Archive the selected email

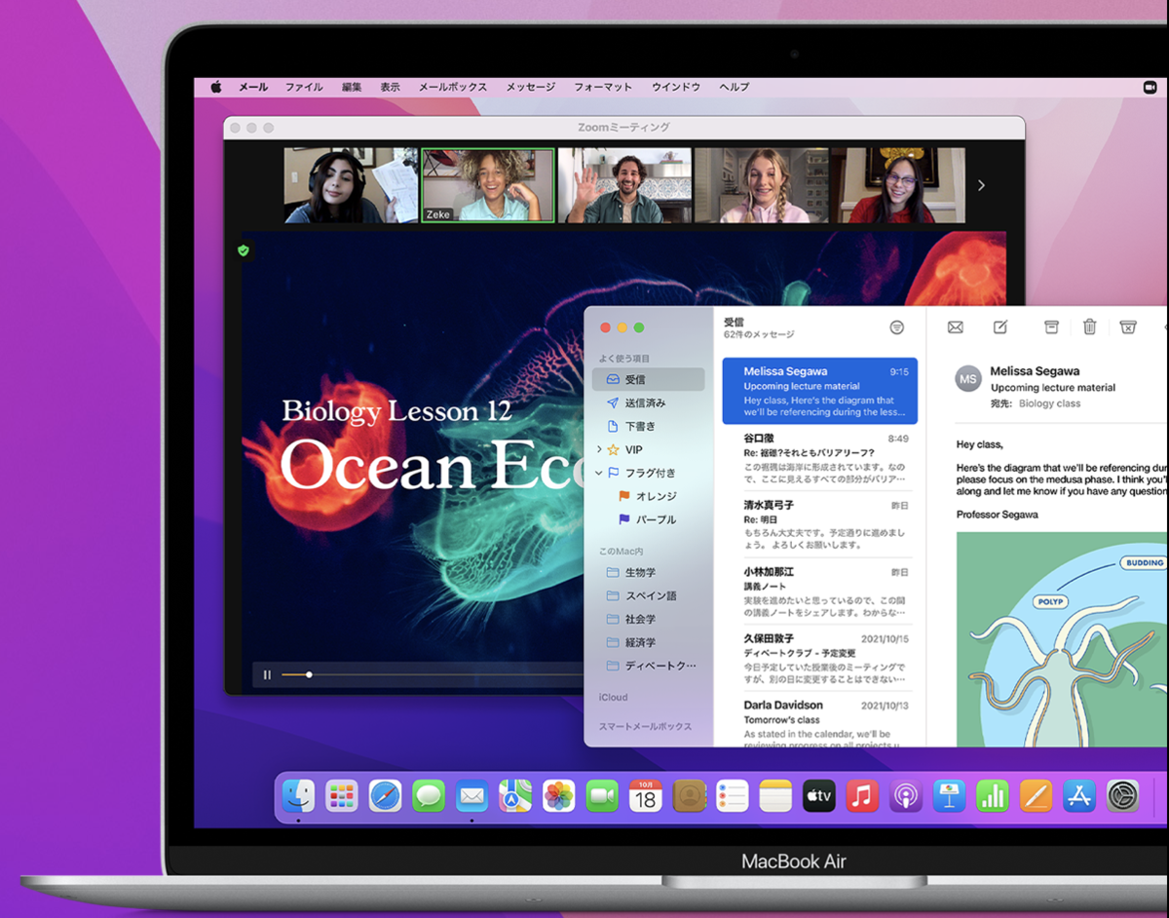tap(1051, 327)
